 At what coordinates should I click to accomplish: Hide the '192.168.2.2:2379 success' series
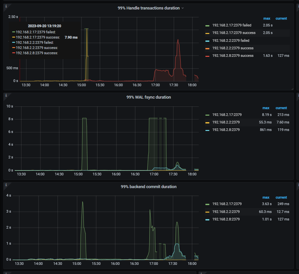232,48
